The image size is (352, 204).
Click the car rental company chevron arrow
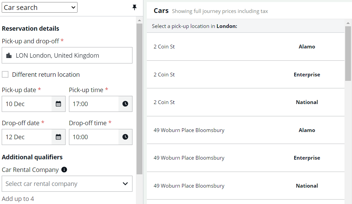coord(125,184)
